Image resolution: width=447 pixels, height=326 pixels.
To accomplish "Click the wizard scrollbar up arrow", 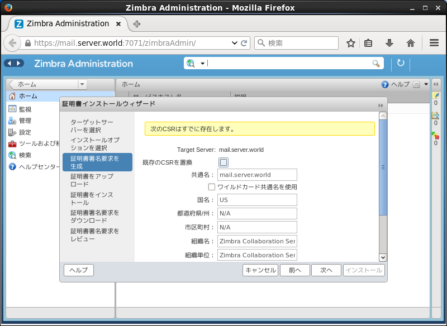I will coord(383,116).
